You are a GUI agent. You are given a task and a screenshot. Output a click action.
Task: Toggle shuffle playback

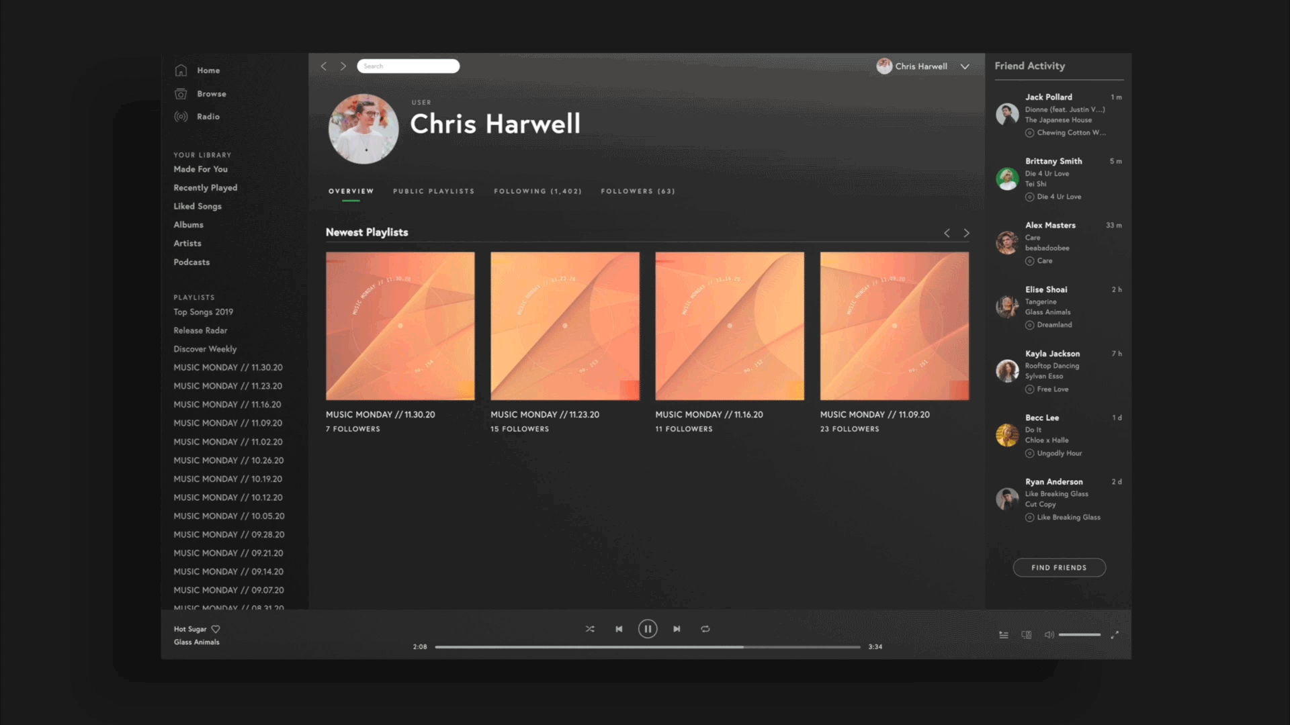(x=590, y=629)
